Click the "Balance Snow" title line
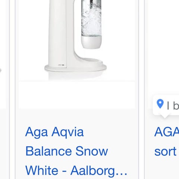 coord(67,151)
